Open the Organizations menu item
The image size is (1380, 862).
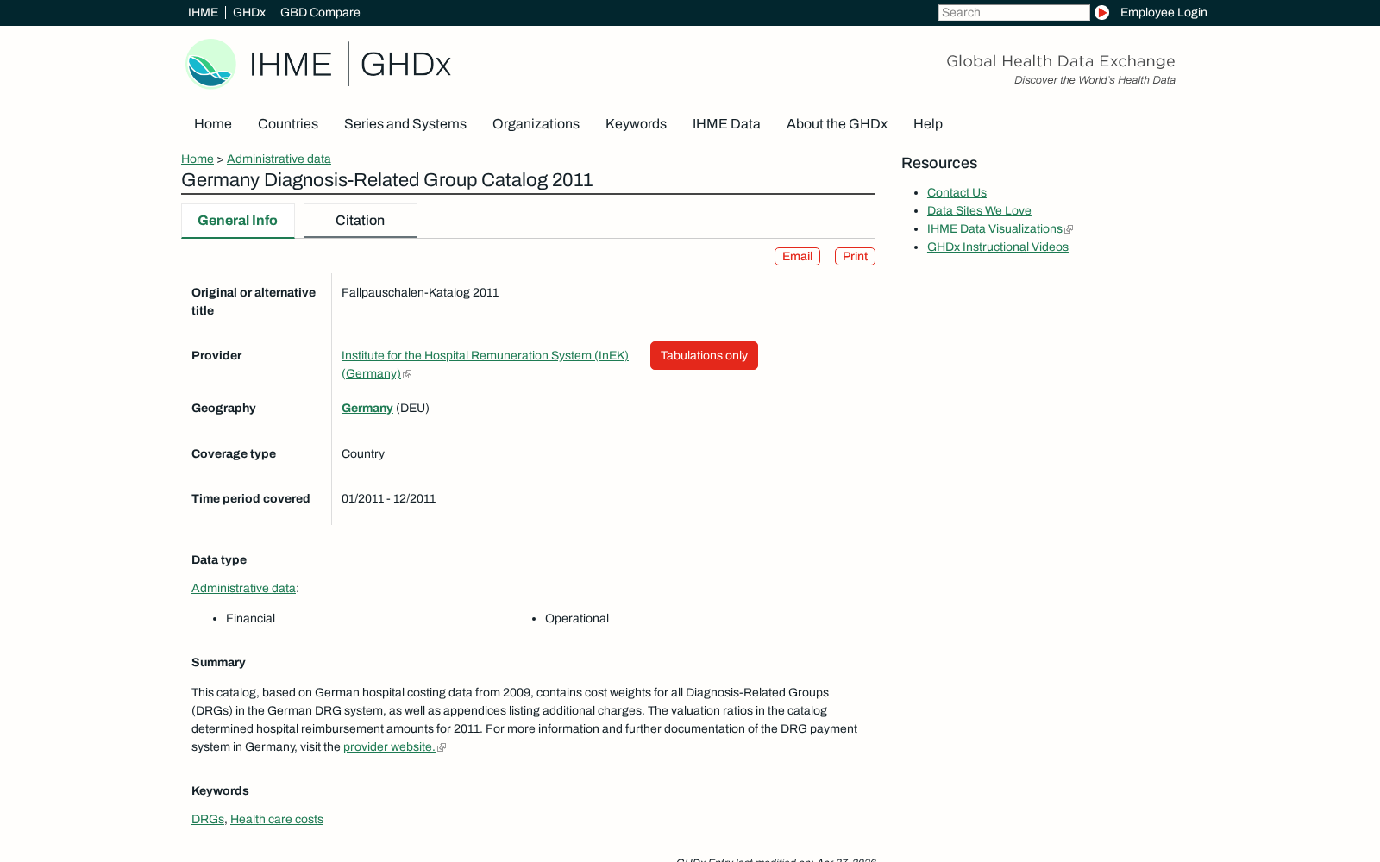[x=536, y=124]
